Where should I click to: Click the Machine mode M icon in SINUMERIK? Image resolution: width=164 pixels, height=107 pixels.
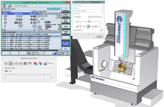click(x=4, y=6)
